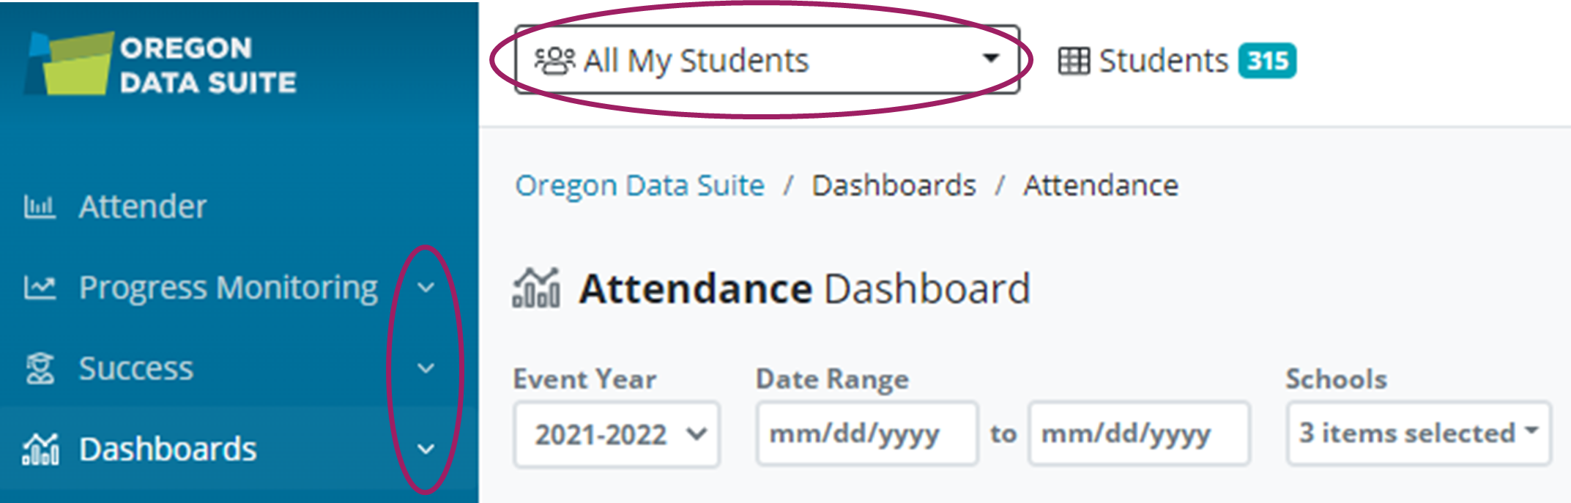Collapse the Dashboards menu chevron
1571x503 pixels.
click(x=426, y=449)
